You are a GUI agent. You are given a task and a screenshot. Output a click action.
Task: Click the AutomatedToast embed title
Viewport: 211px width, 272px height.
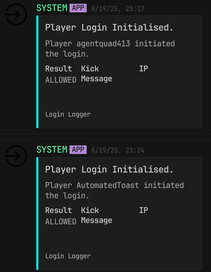pyautogui.click(x=109, y=169)
